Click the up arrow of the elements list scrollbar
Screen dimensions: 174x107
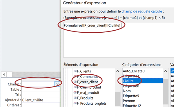pos(118,71)
